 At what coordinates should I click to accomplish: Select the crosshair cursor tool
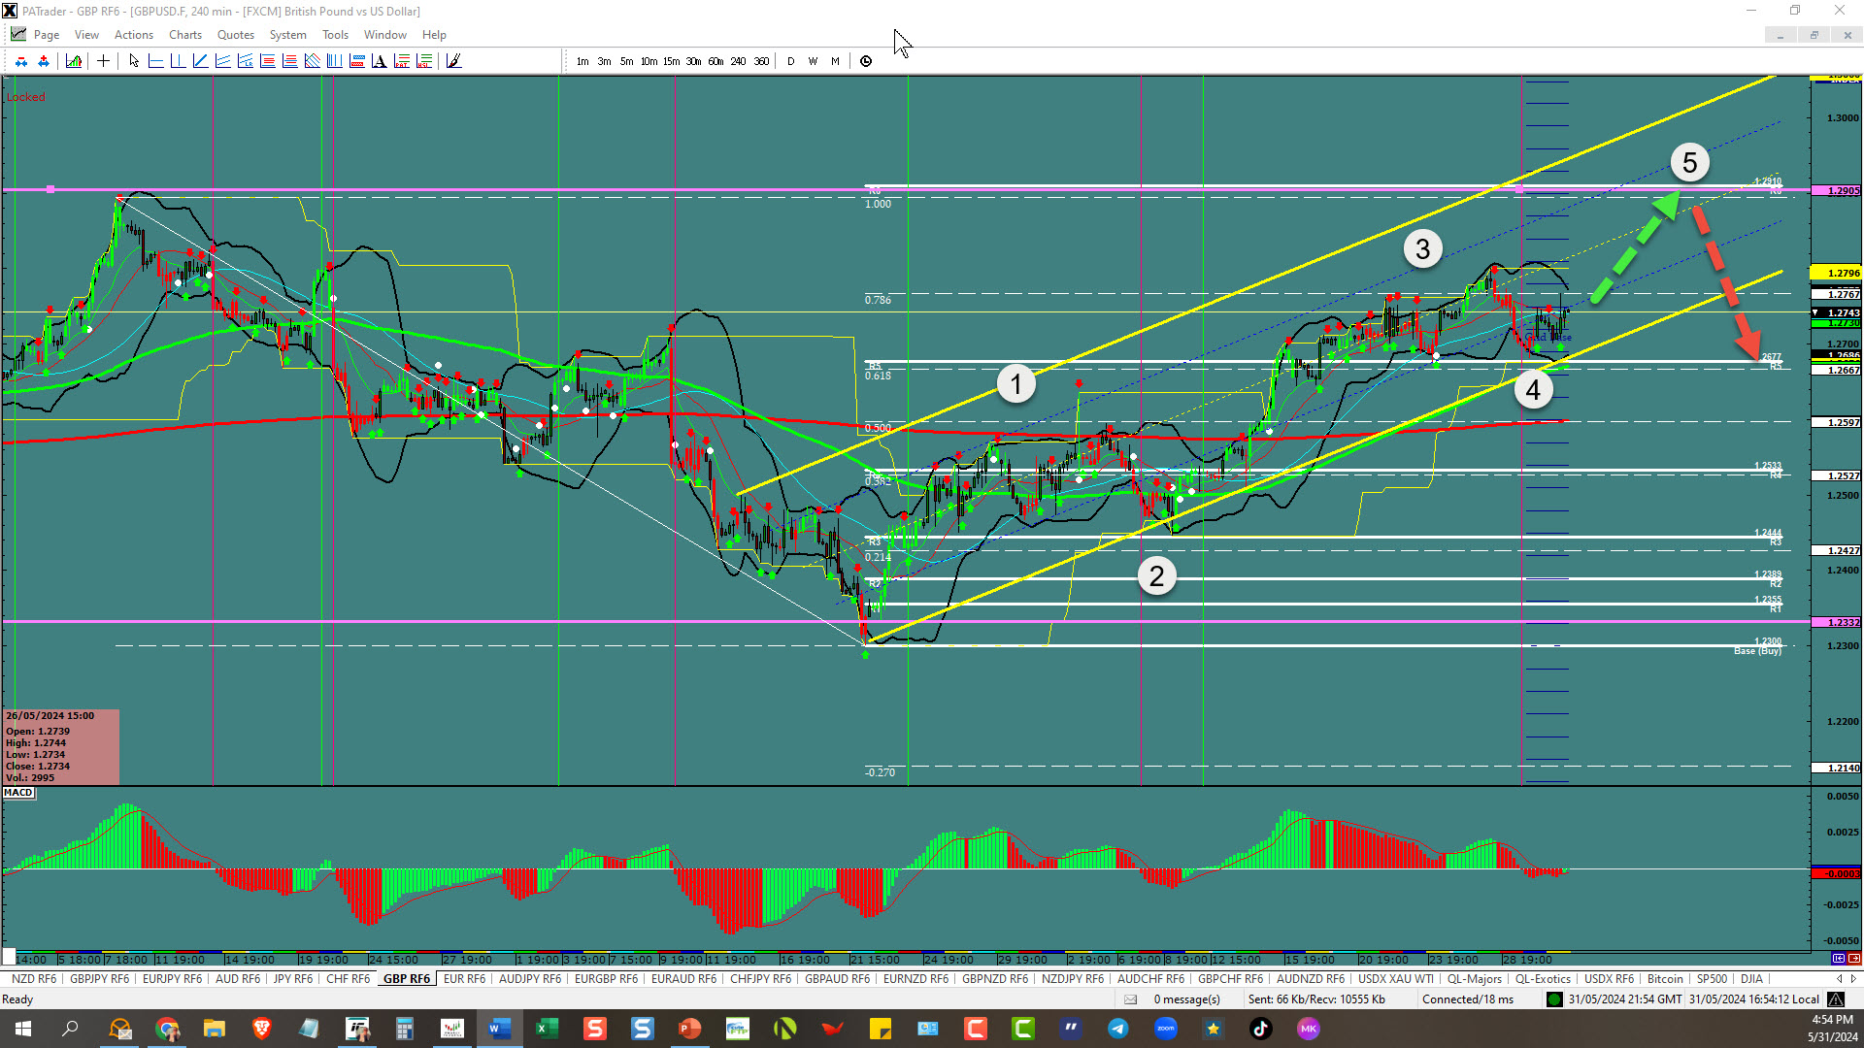[x=103, y=61]
